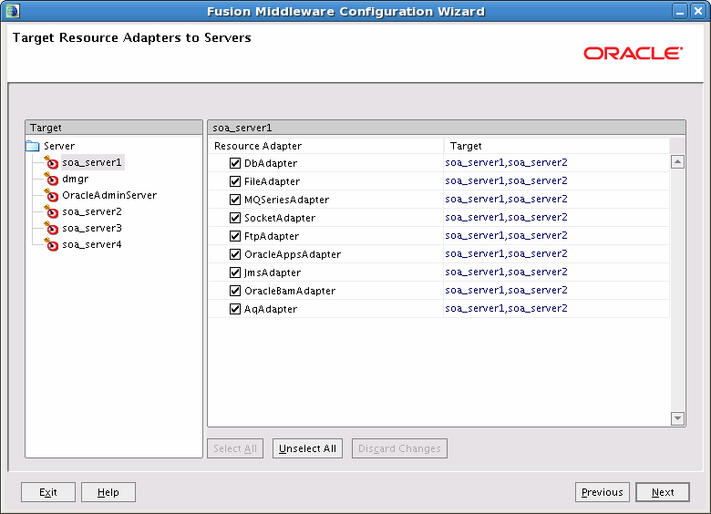Screen dimensions: 711x514
Task: Click the JmsAdapter target value cell
Action: (x=556, y=272)
